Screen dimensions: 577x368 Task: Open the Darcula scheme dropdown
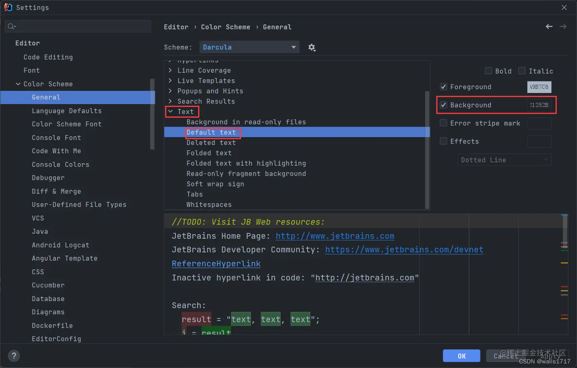point(249,47)
